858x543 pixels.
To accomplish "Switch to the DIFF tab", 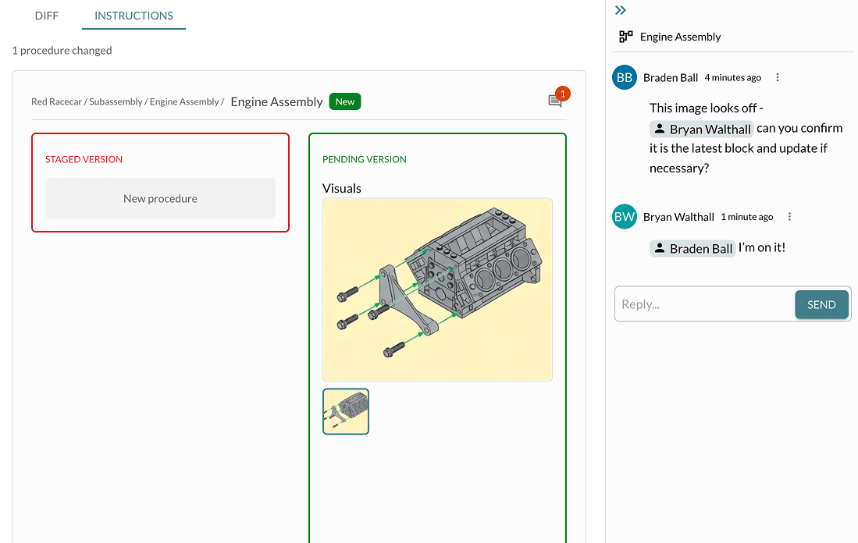I will (x=47, y=15).
